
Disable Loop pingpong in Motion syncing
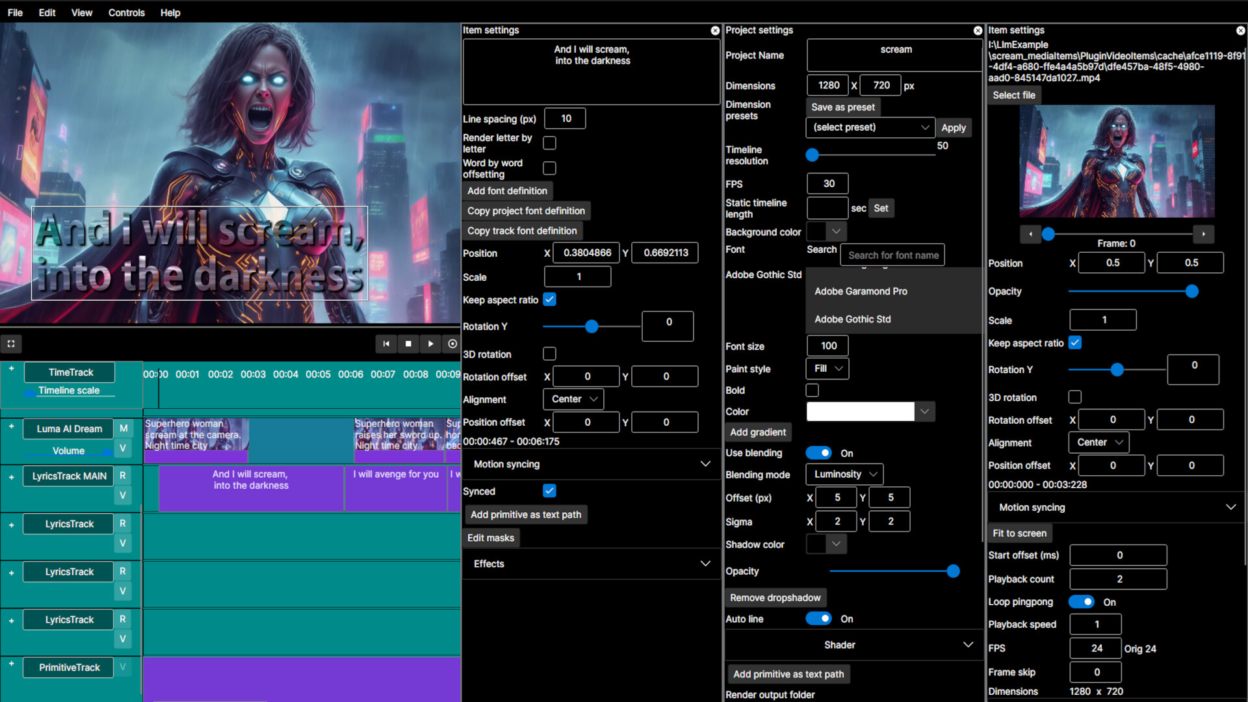(x=1082, y=601)
